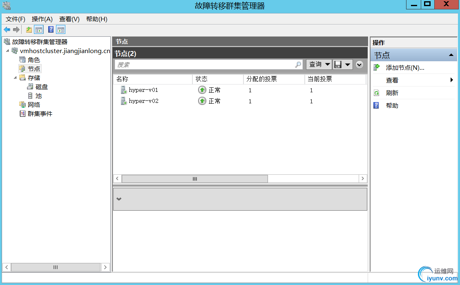Select the 网络 tree item label
The width and height of the screenshot is (460, 285).
pos(34,105)
